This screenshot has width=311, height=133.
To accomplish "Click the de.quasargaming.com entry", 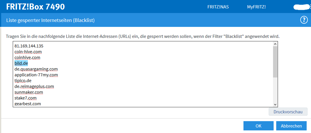I will click(36, 69).
